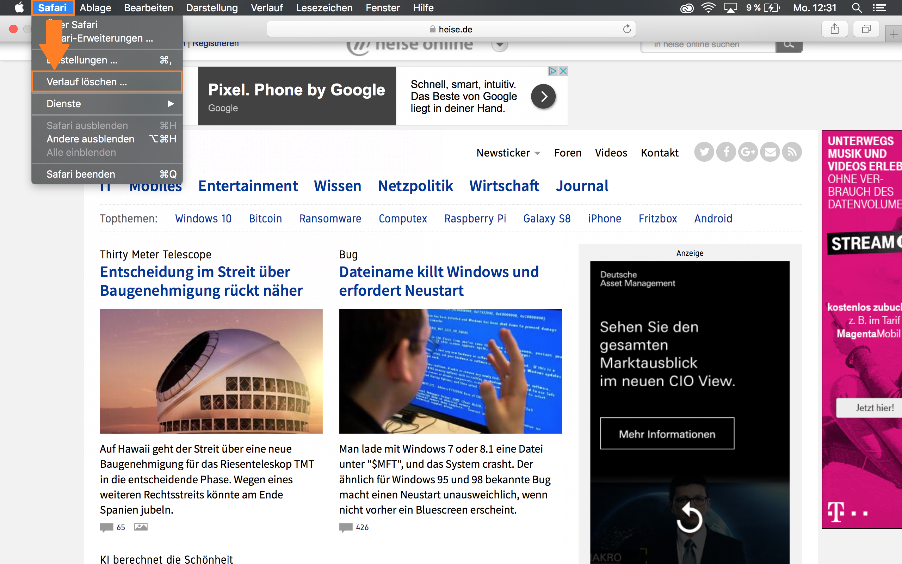Click the Share icon in Safari toolbar

[x=835, y=29]
